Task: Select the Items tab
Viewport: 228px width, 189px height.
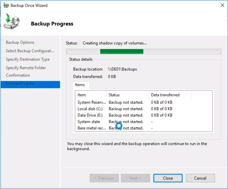Action: click(81, 85)
